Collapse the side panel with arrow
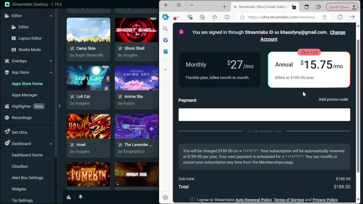 pyautogui.click(x=60, y=106)
